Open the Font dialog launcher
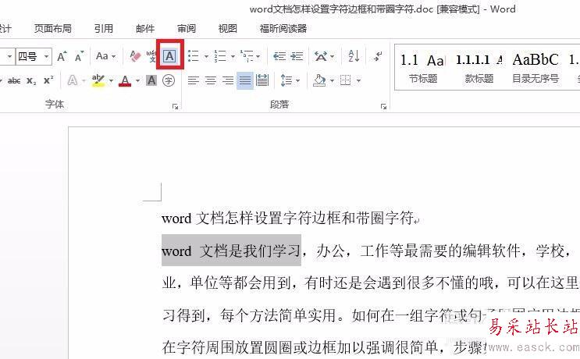The height and width of the screenshot is (359, 580). (x=176, y=107)
